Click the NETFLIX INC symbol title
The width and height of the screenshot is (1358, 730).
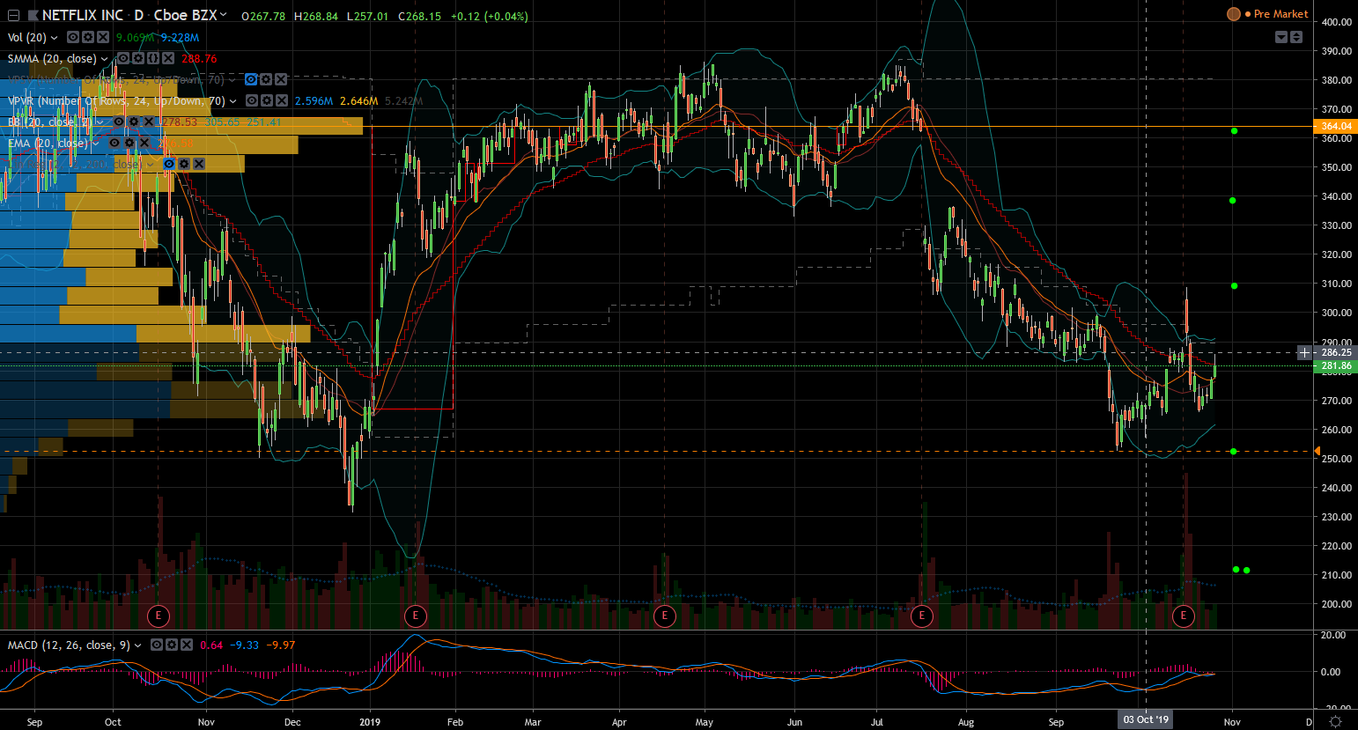(83, 16)
